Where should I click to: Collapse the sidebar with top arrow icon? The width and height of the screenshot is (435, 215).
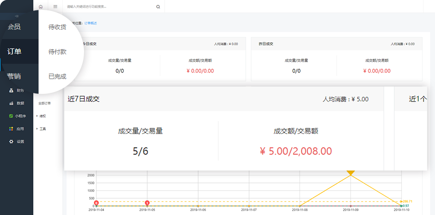pos(17,16)
